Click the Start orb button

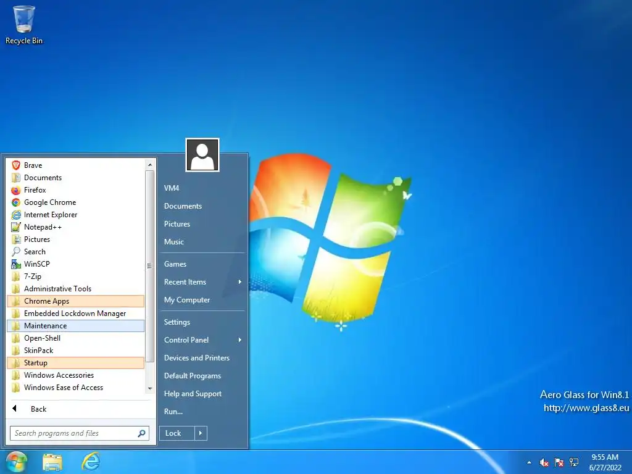pos(17,462)
